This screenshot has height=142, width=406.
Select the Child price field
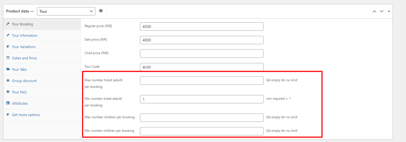click(202, 54)
